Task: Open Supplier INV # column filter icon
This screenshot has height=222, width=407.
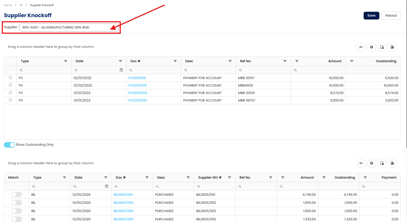Action: tap(229, 177)
